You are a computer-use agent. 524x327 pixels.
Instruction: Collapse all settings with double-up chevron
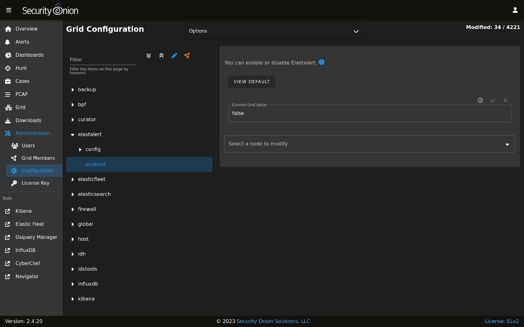tap(161, 56)
